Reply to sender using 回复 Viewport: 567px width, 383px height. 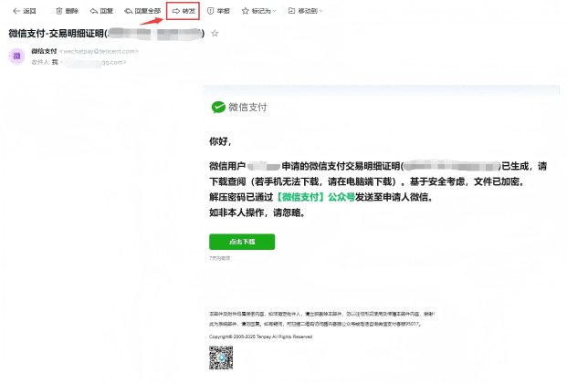click(x=101, y=11)
